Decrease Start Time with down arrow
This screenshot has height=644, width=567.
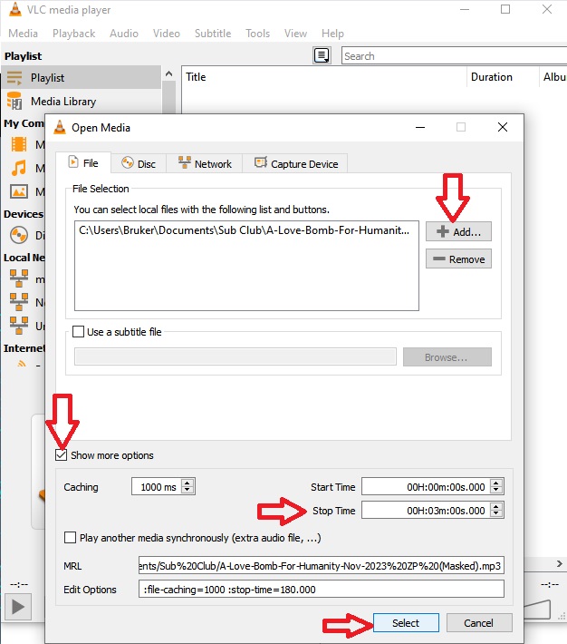click(496, 491)
